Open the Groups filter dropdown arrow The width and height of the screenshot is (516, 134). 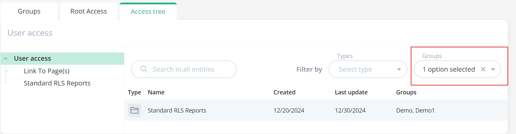(x=493, y=69)
